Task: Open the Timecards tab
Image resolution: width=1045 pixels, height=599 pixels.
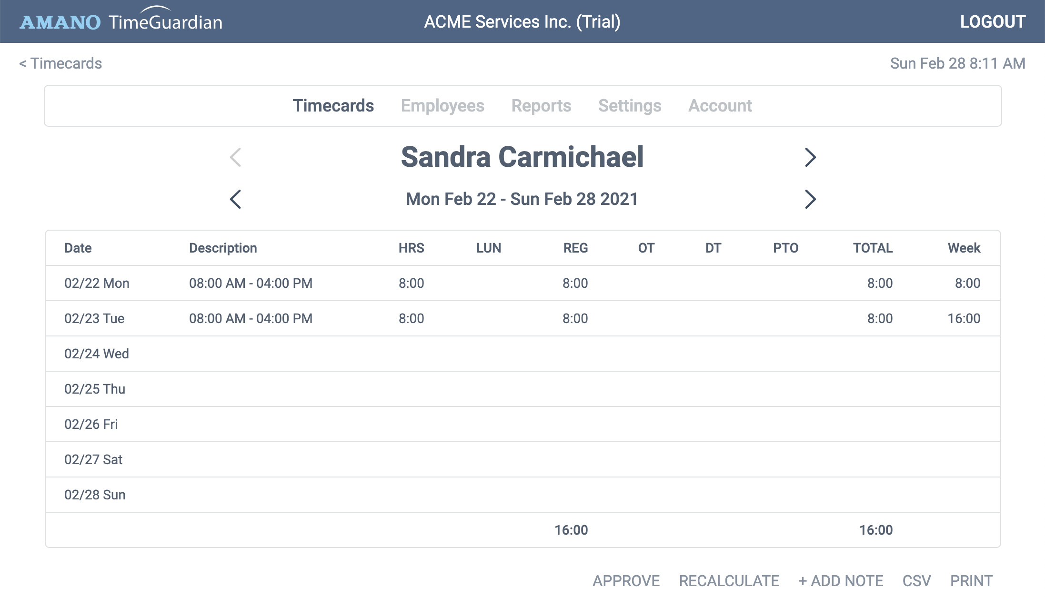Action: tap(333, 106)
